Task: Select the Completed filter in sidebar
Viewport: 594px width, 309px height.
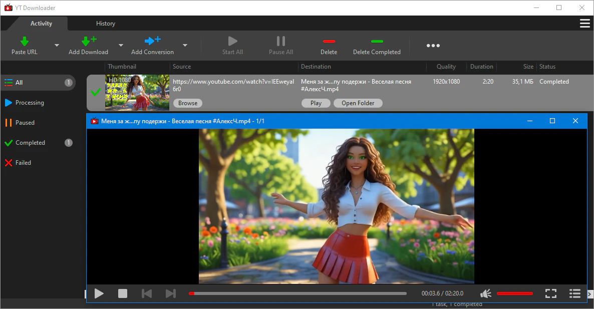Action: (30, 143)
